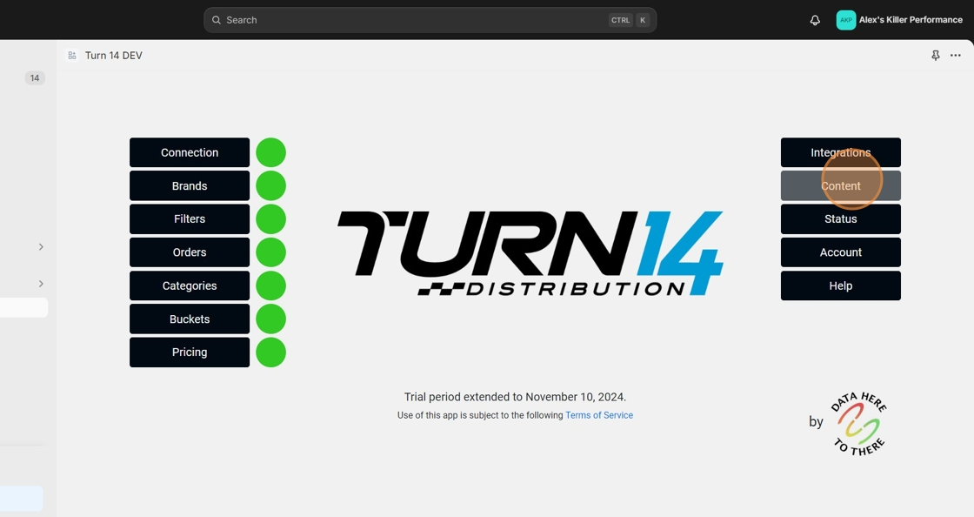Viewport: 974px width, 517px height.
Task: Click the search magnifier icon
Action: pos(217,20)
